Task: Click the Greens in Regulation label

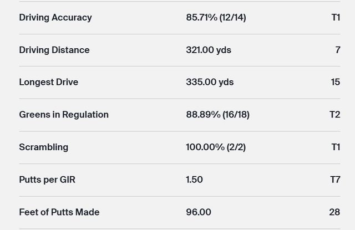Action: pos(64,115)
